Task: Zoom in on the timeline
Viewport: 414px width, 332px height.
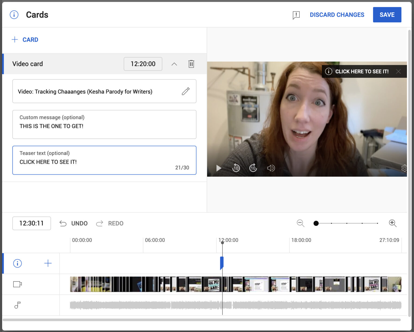Action: tap(392, 223)
